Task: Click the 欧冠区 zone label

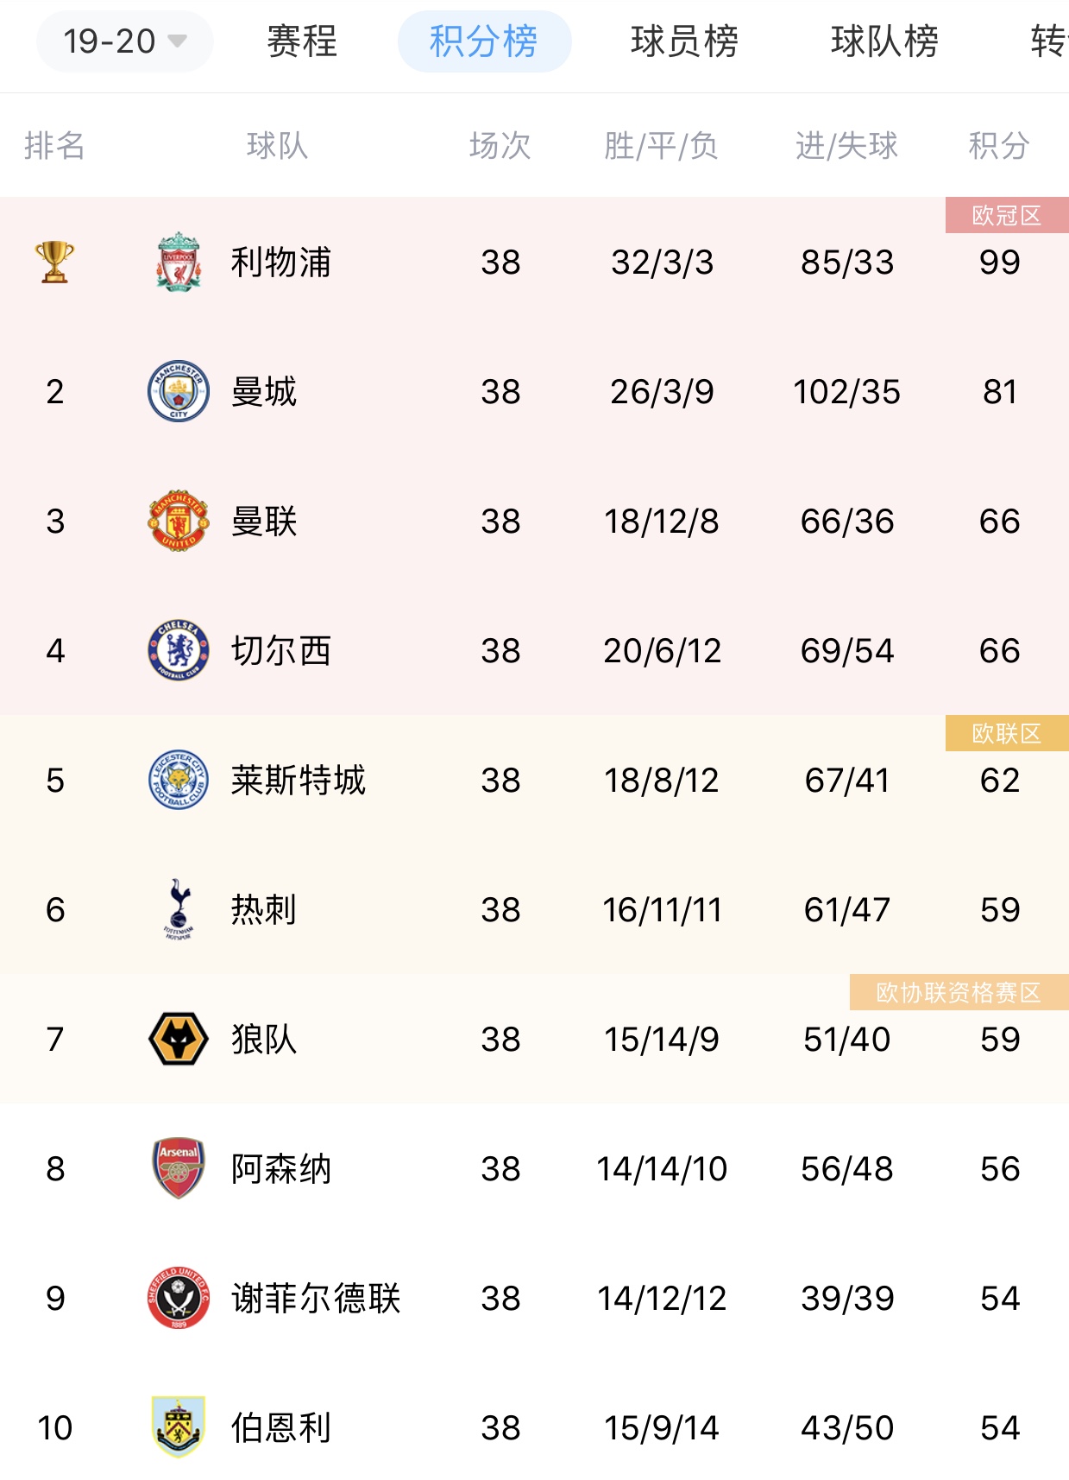Action: click(x=1007, y=215)
